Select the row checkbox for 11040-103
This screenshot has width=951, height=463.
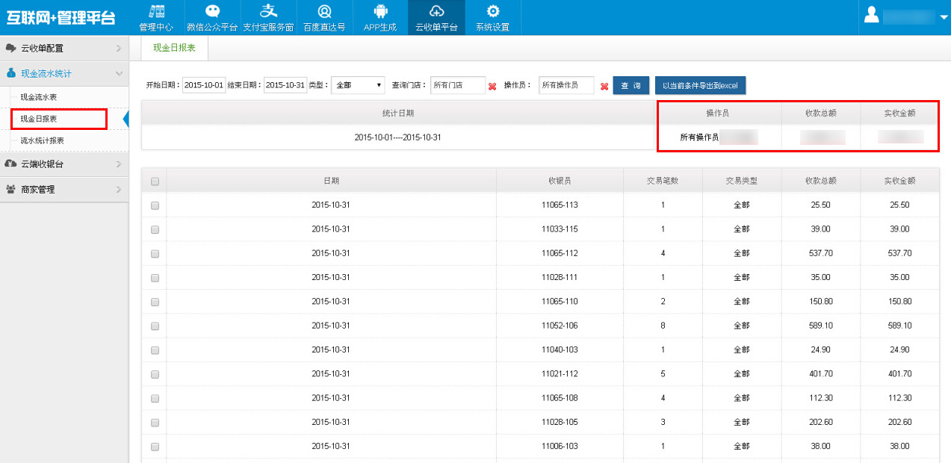click(x=155, y=350)
